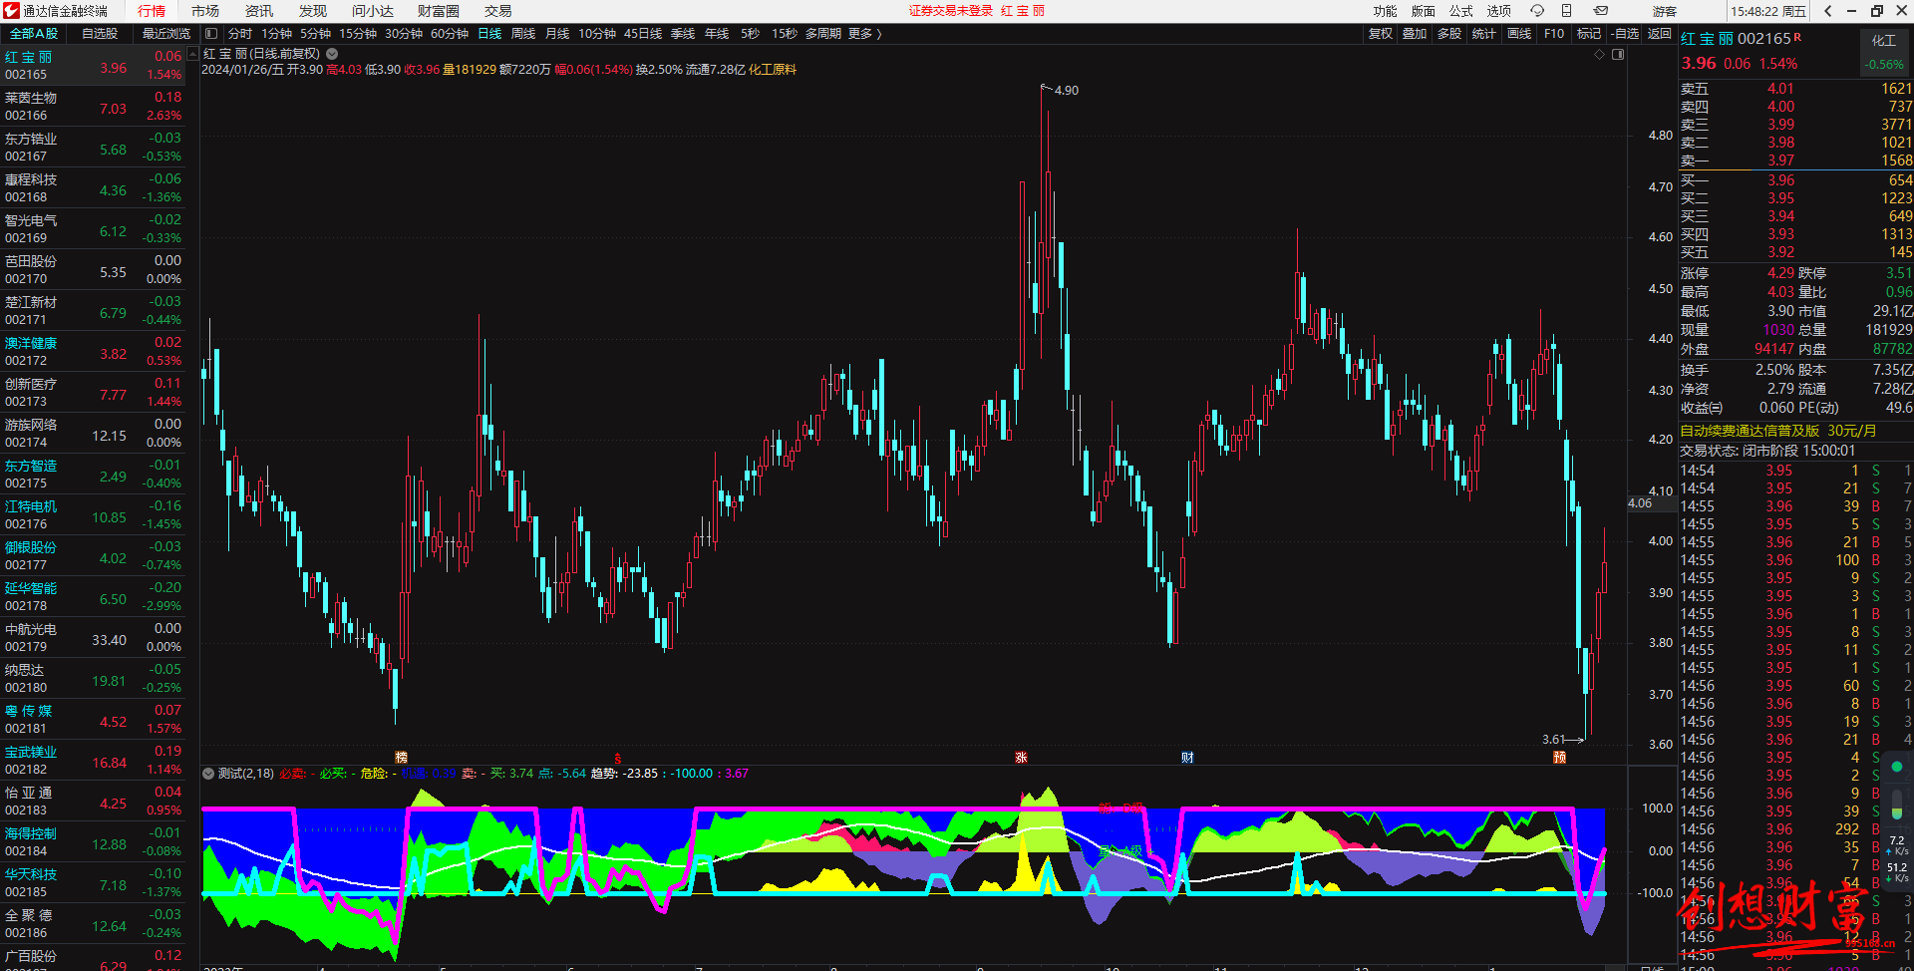Open the 功能 menu
Screen dimensions: 1914x971
click(x=1386, y=11)
